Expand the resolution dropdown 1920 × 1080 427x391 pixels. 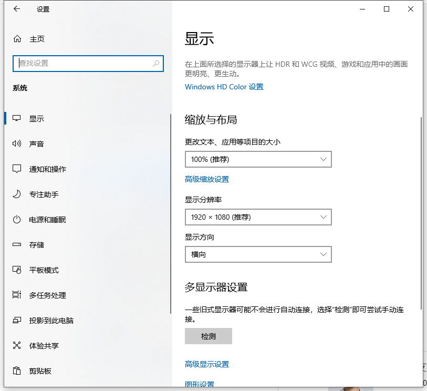point(258,217)
